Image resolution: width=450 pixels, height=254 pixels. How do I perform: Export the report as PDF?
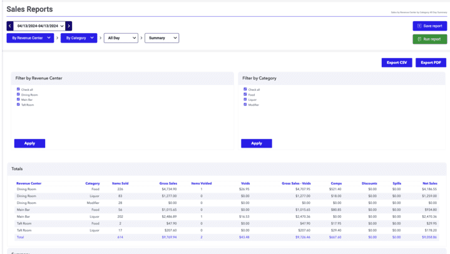431,63
